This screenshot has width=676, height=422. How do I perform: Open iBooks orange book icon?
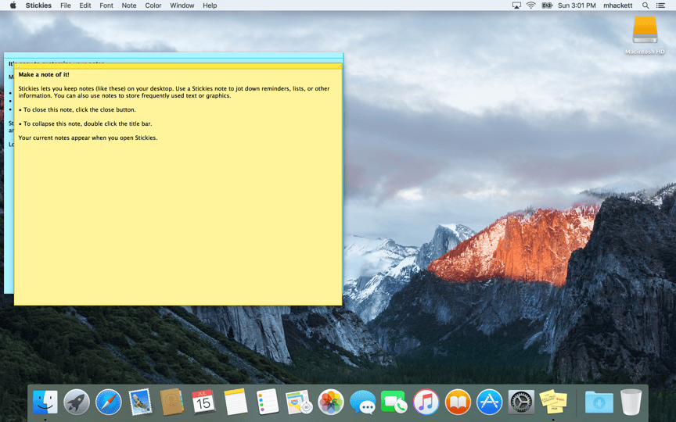click(458, 402)
